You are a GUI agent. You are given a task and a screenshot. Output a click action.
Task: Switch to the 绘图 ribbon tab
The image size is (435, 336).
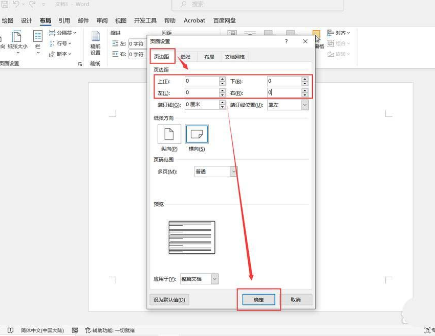coord(8,20)
